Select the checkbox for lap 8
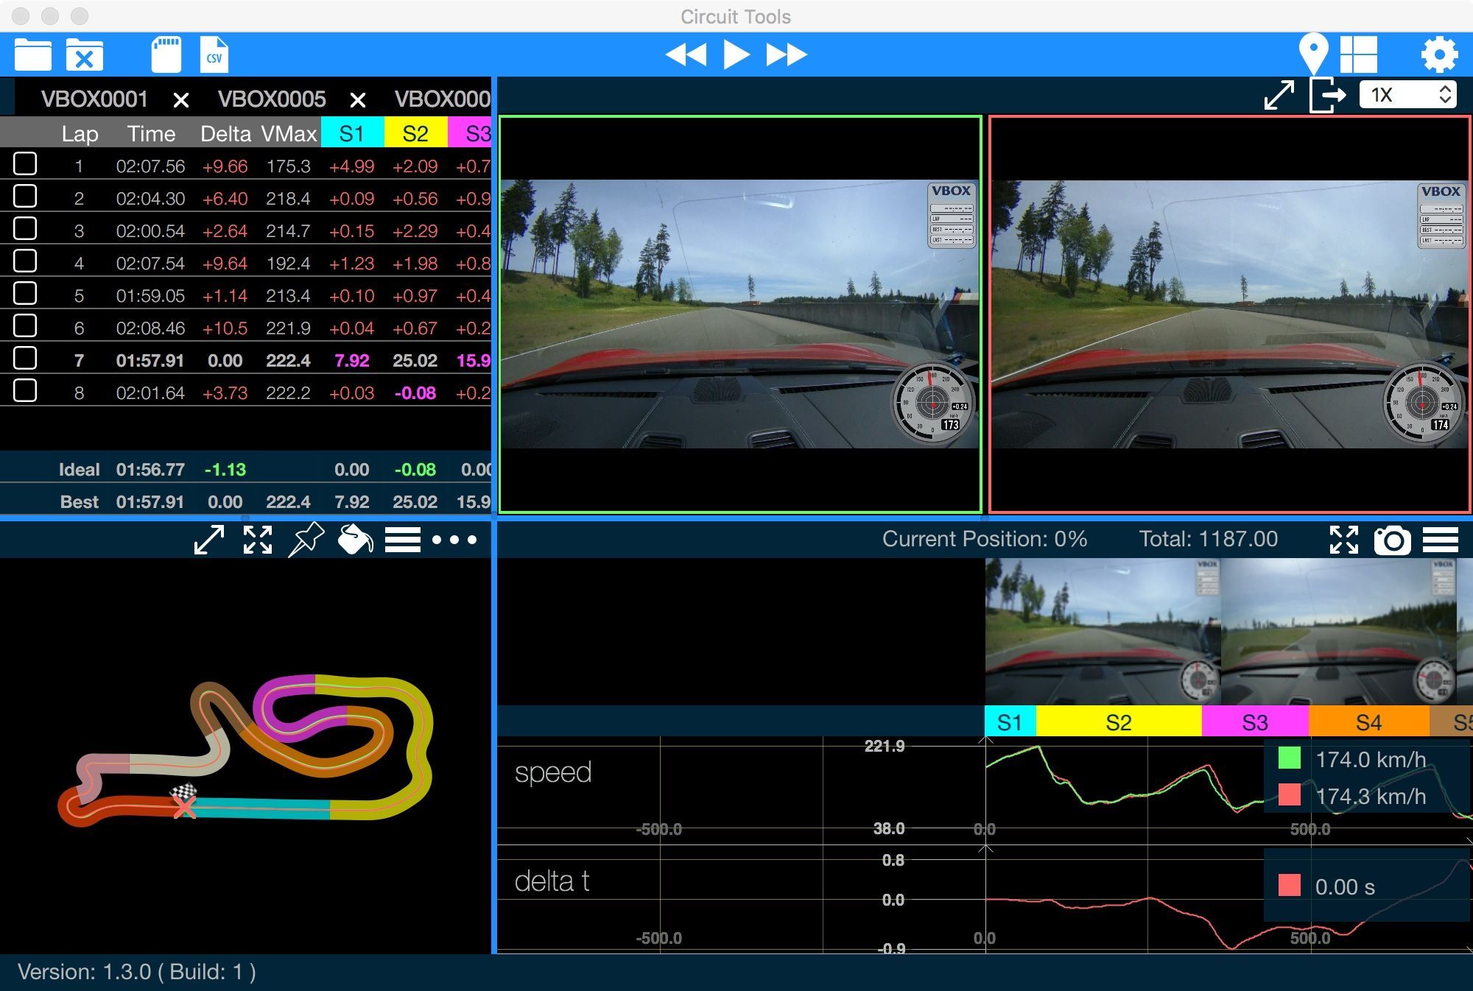 [x=25, y=390]
